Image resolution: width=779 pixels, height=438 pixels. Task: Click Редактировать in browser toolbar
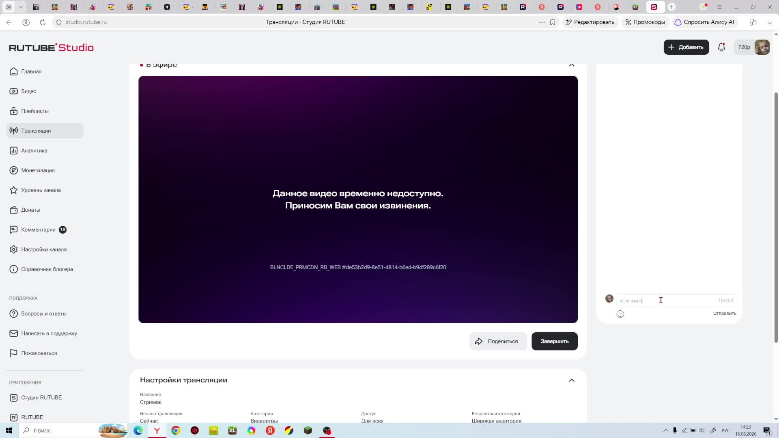[590, 22]
